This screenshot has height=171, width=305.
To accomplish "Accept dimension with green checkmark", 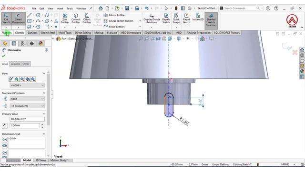I will 3,56.
